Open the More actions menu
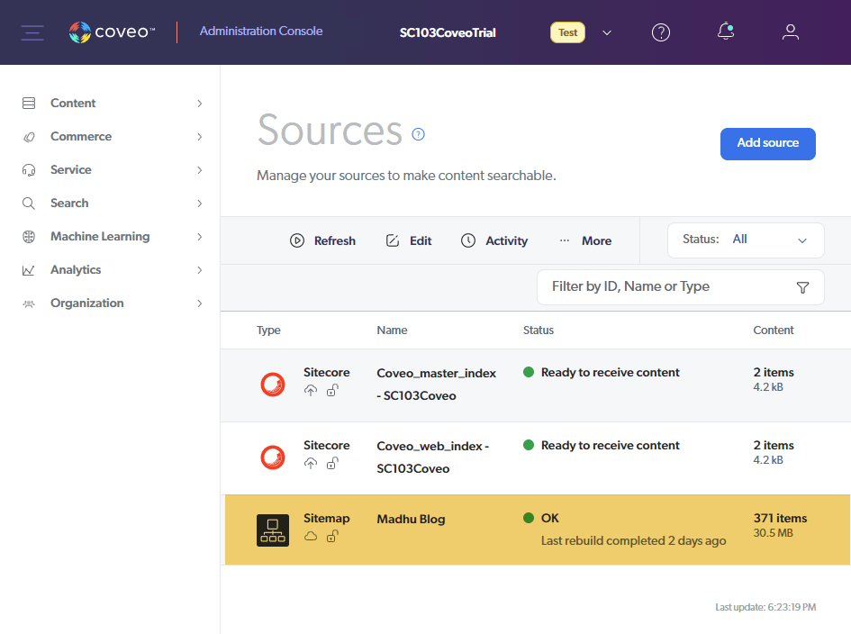 [585, 240]
